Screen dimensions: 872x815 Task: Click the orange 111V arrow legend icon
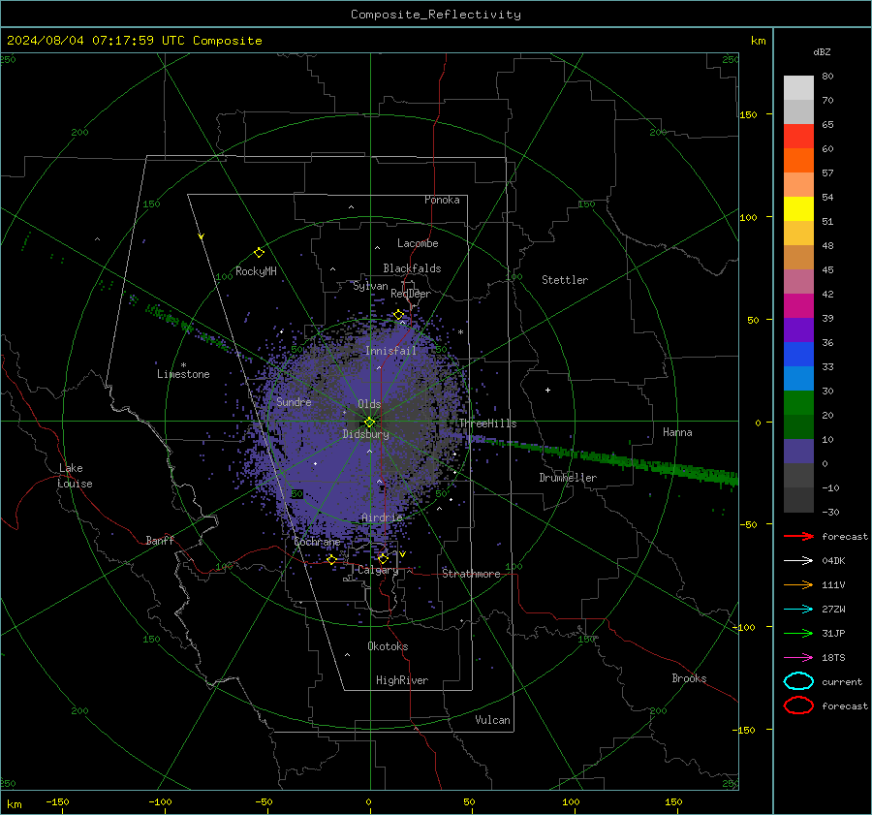(798, 584)
